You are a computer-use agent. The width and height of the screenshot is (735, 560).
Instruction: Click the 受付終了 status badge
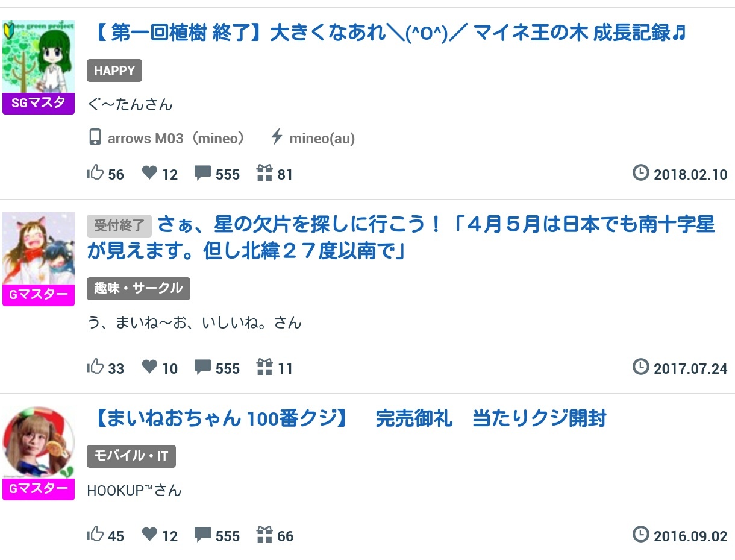pyautogui.click(x=119, y=225)
